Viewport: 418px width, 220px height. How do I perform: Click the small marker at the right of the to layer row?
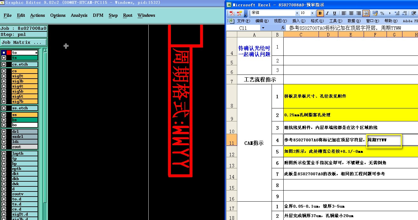(x=36, y=53)
